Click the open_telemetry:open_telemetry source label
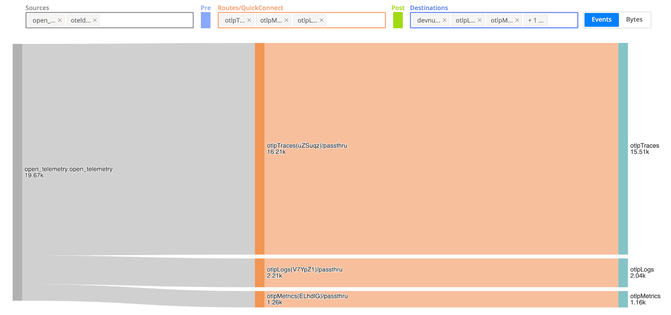671x315 pixels. tap(68, 169)
